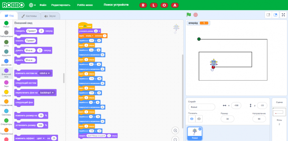Edit the Размер field value 30
The image size is (288, 141).
[x=228, y=119]
